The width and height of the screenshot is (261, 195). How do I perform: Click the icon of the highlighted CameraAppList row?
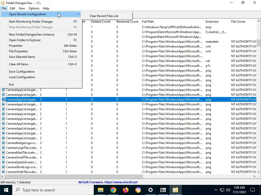[3, 100]
